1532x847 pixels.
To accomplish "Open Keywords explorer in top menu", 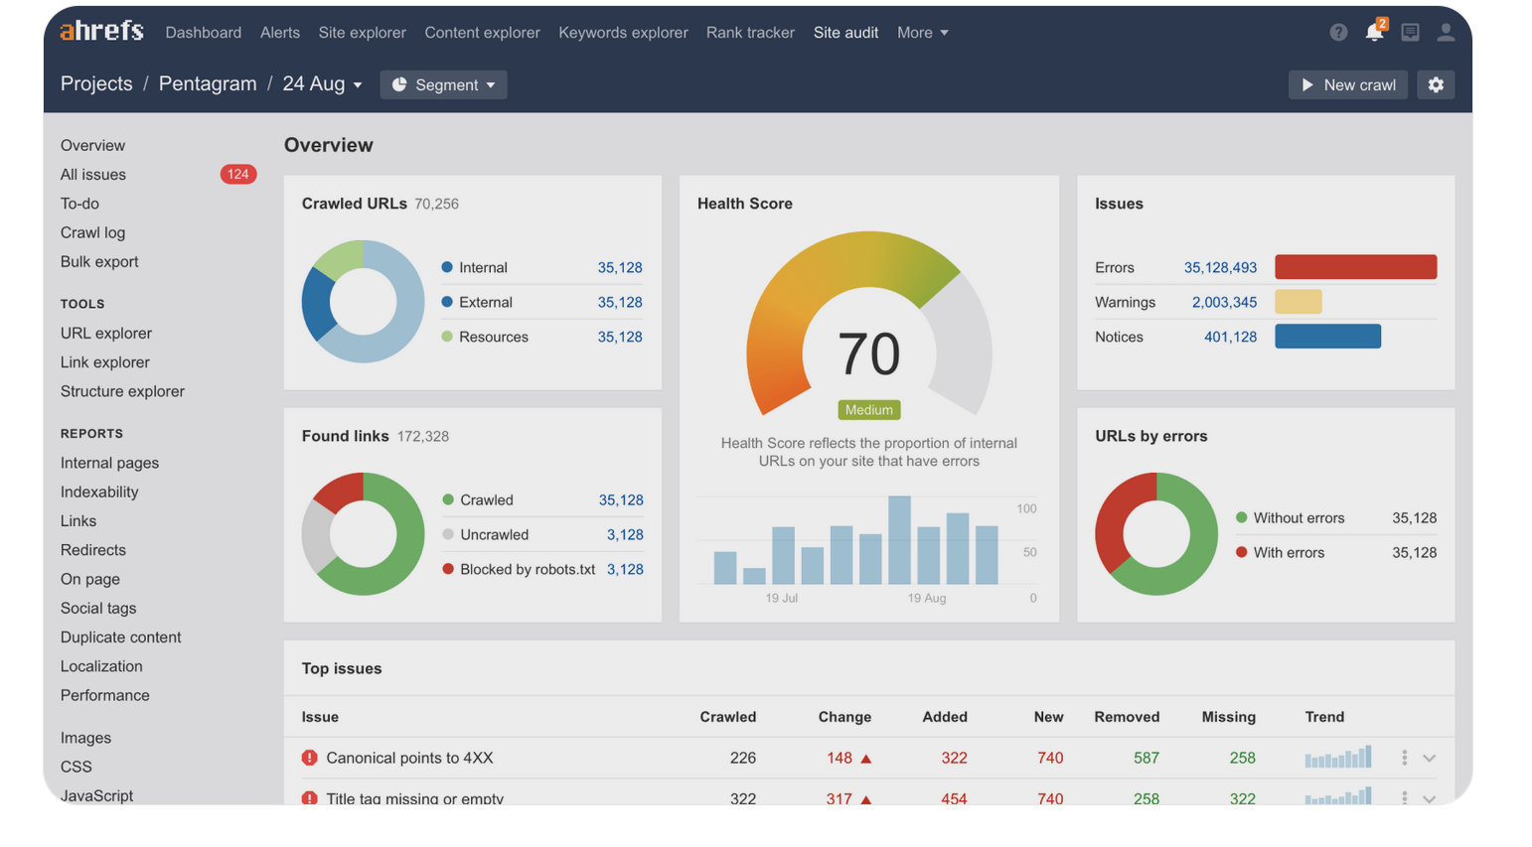I will point(623,33).
